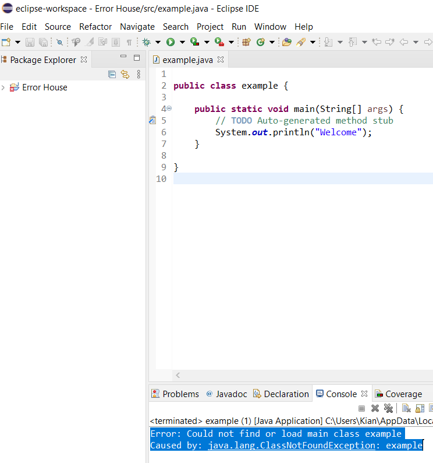This screenshot has height=463, width=433.
Task: Open the Project menu
Action: pyautogui.click(x=210, y=27)
